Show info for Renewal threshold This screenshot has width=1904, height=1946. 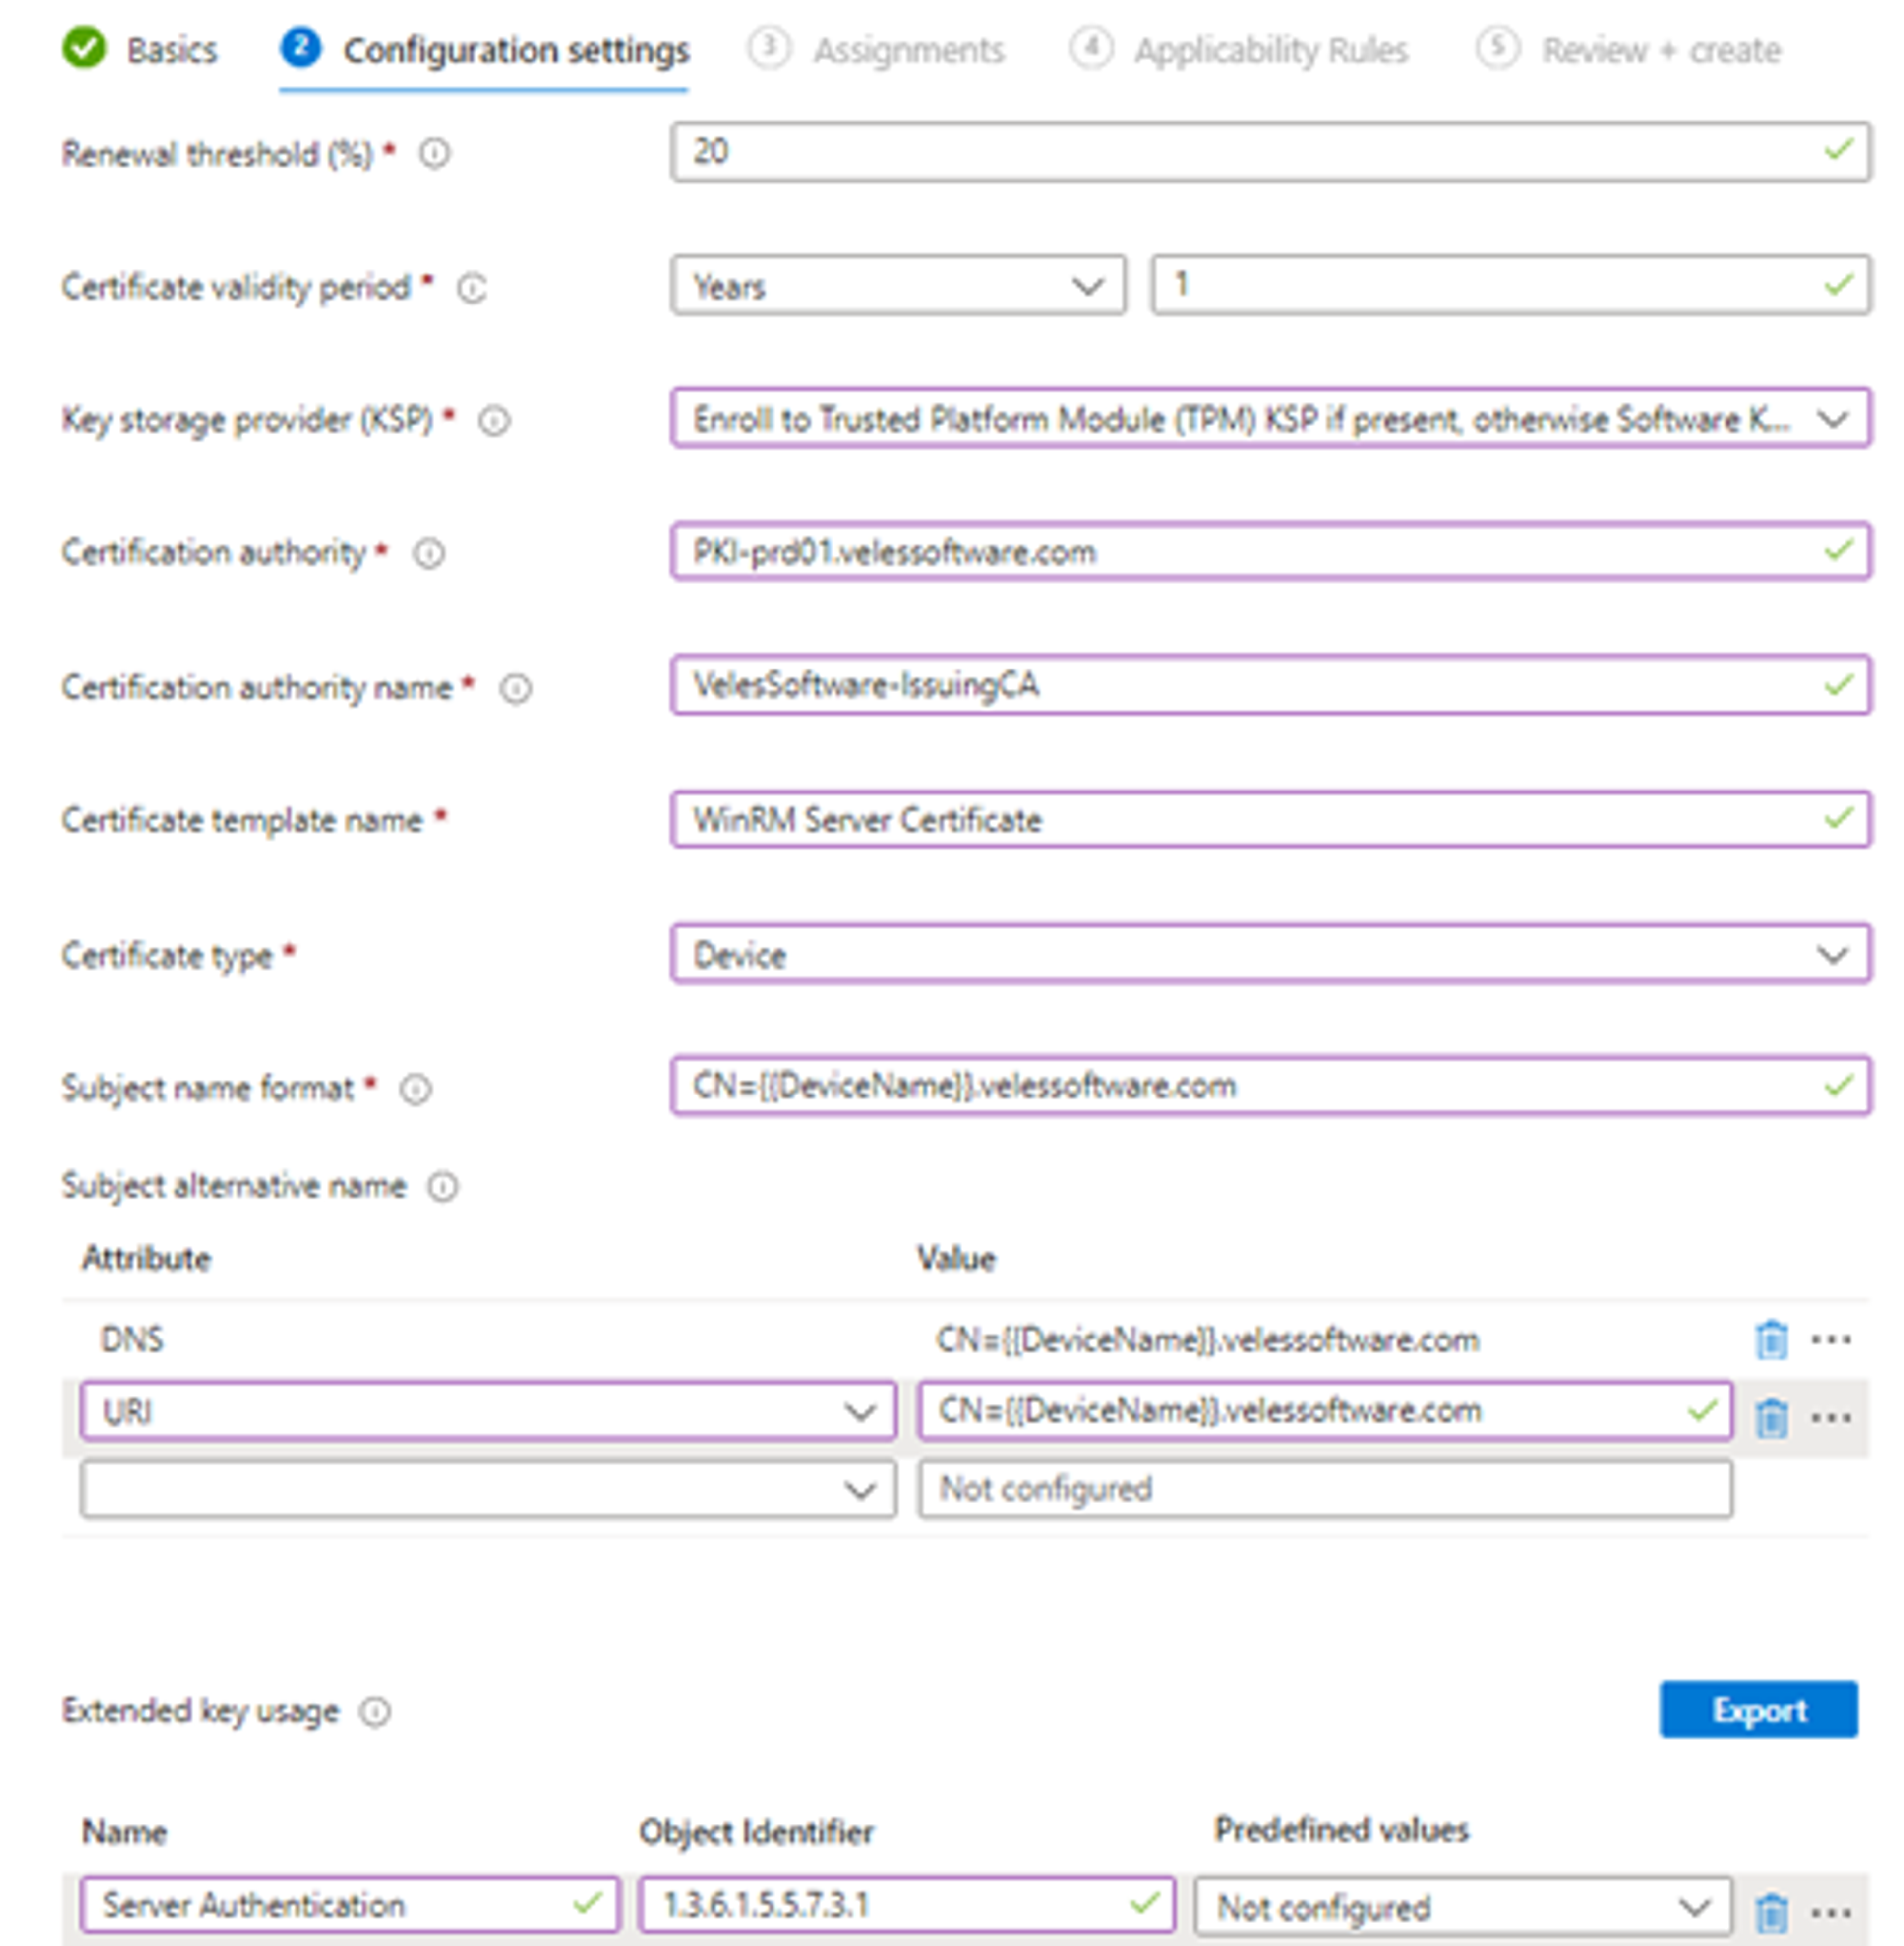(x=434, y=154)
